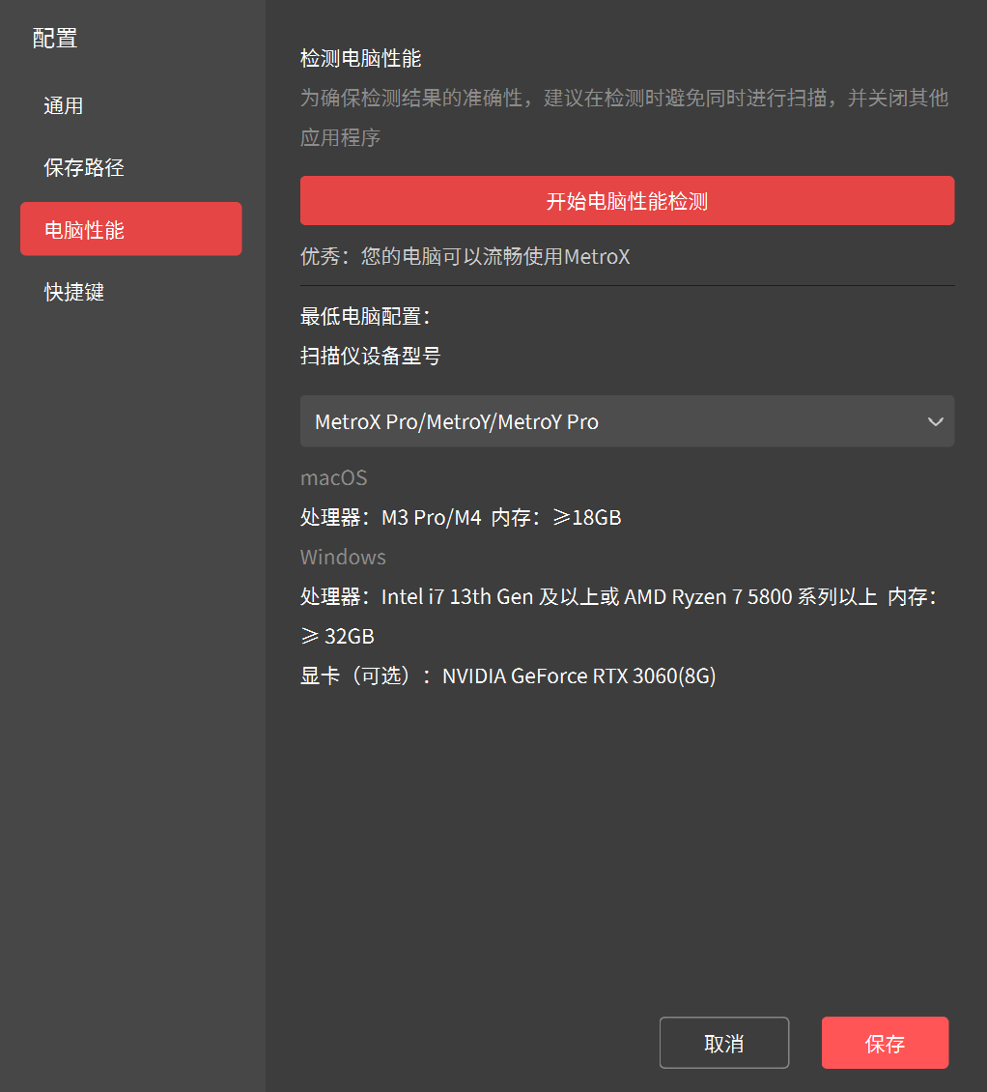Select the 电脑性能 sidebar item
Viewport: 987px width, 1092px height.
pyautogui.click(x=130, y=229)
